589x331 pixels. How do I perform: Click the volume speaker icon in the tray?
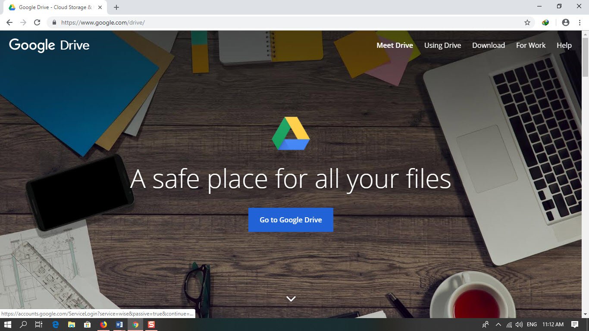click(x=519, y=324)
